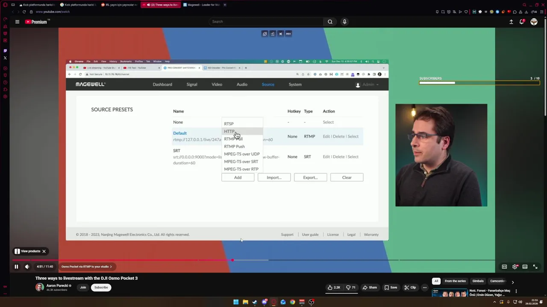Image resolution: width=547 pixels, height=307 pixels.
Task: Start voice search with microphone icon
Action: [x=344, y=22]
